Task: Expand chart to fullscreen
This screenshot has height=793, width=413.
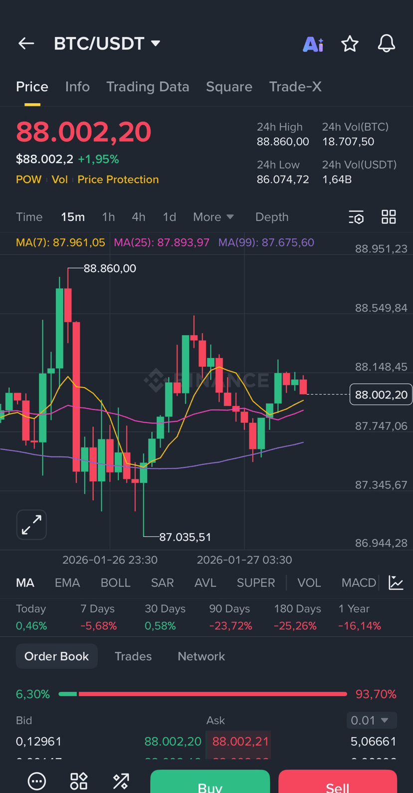Action: tap(31, 525)
